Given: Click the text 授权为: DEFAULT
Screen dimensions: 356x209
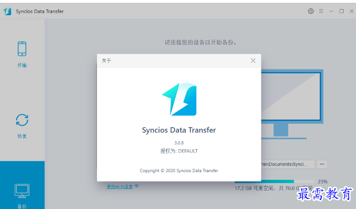Looking at the screenshot, I should pyautogui.click(x=179, y=151).
